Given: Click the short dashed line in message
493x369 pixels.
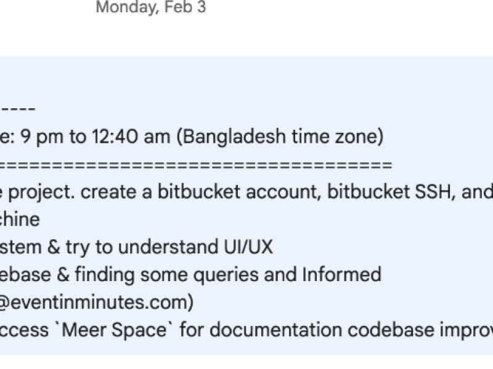Looking at the screenshot, I should click(18, 109).
